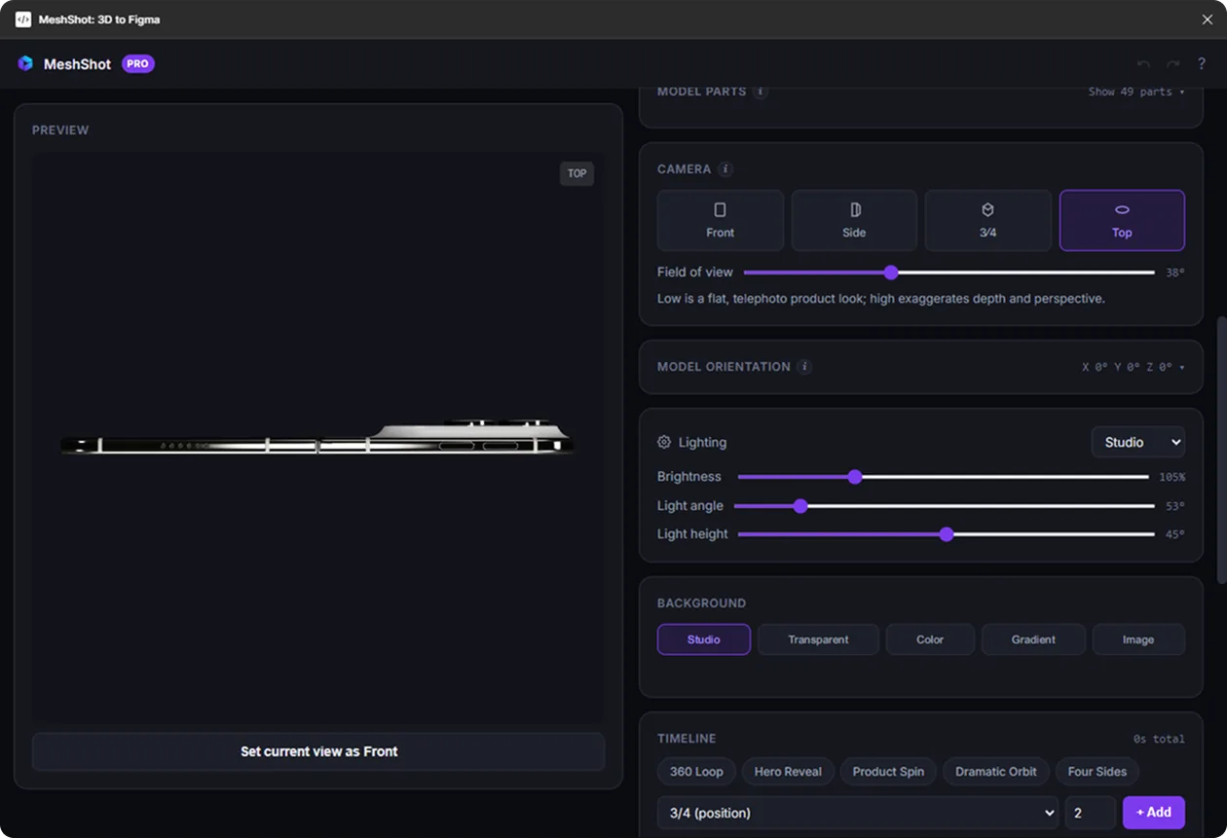Open help with the question mark icon

(x=1202, y=64)
